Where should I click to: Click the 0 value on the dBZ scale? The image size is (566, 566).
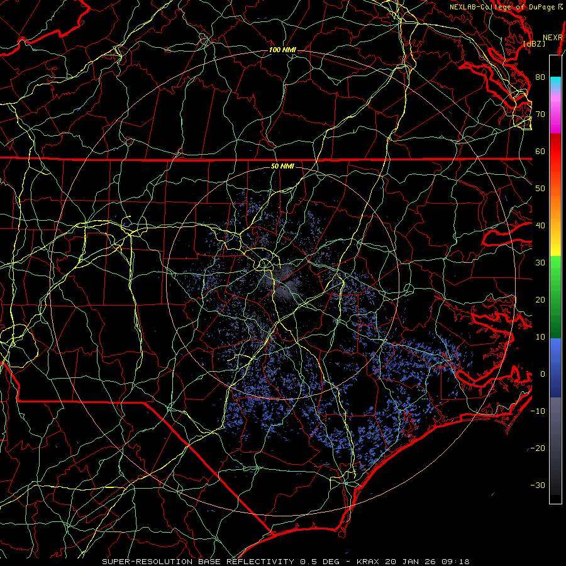542,374
